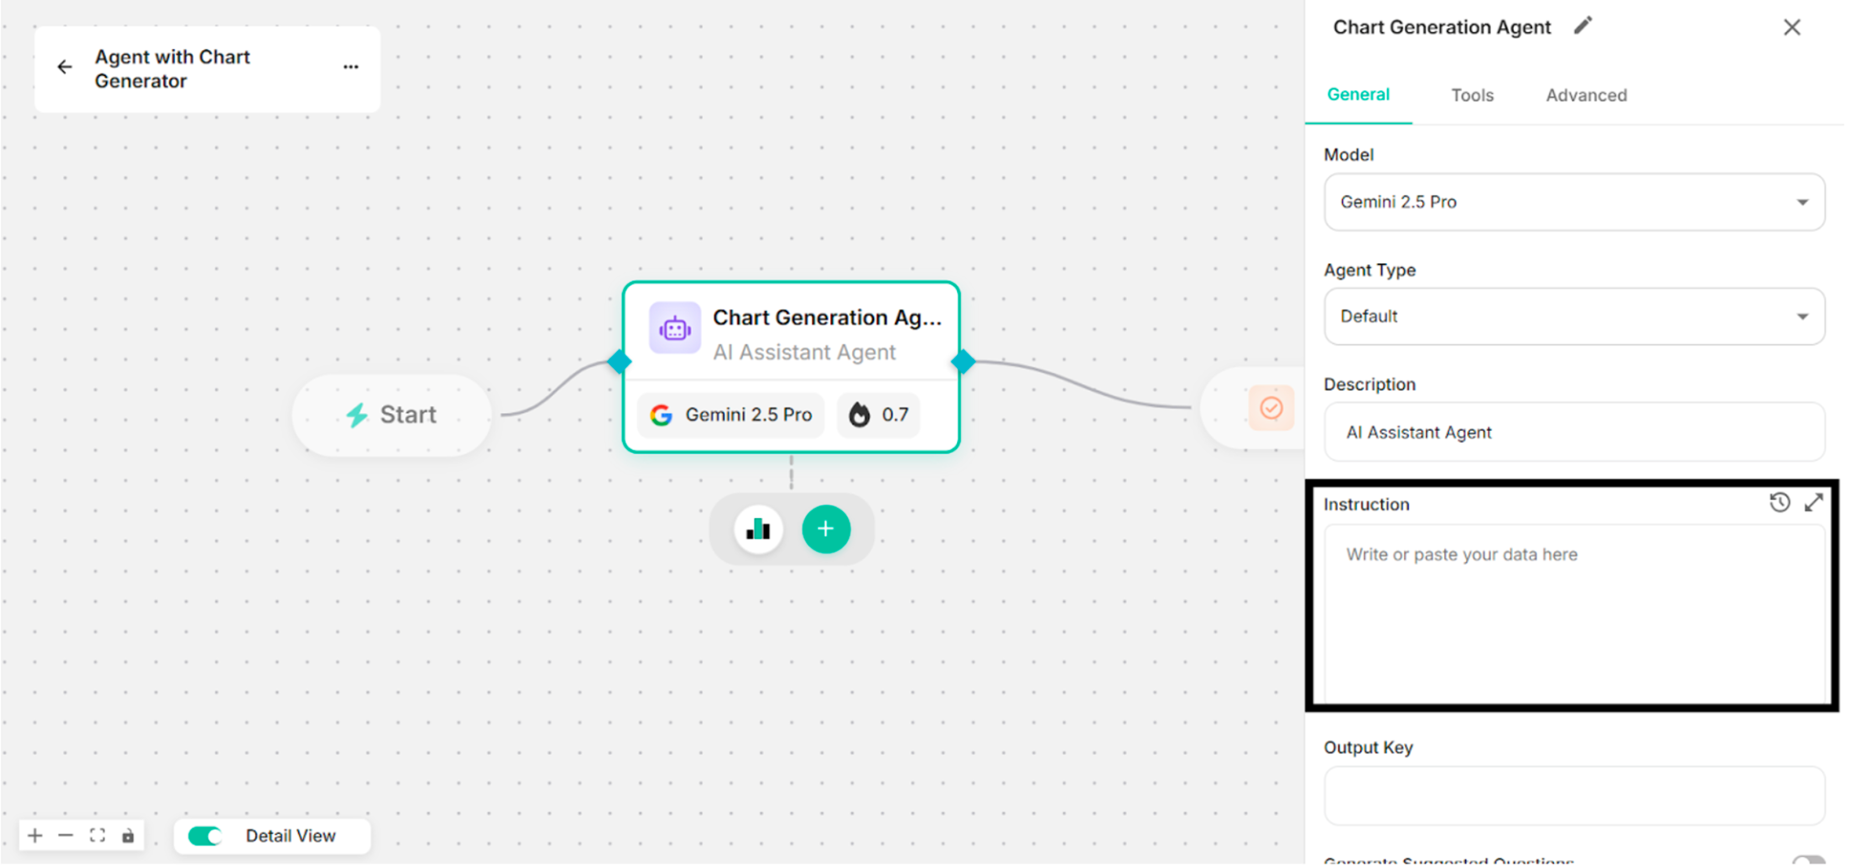Image resolution: width=1854 pixels, height=865 pixels.
Task: Click the bar chart tool icon
Action: tap(758, 530)
